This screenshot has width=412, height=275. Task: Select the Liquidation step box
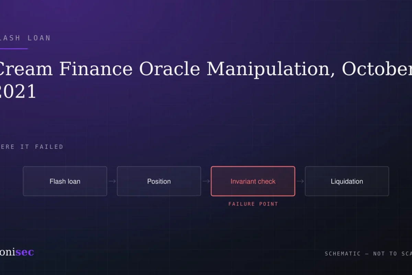[347, 181]
